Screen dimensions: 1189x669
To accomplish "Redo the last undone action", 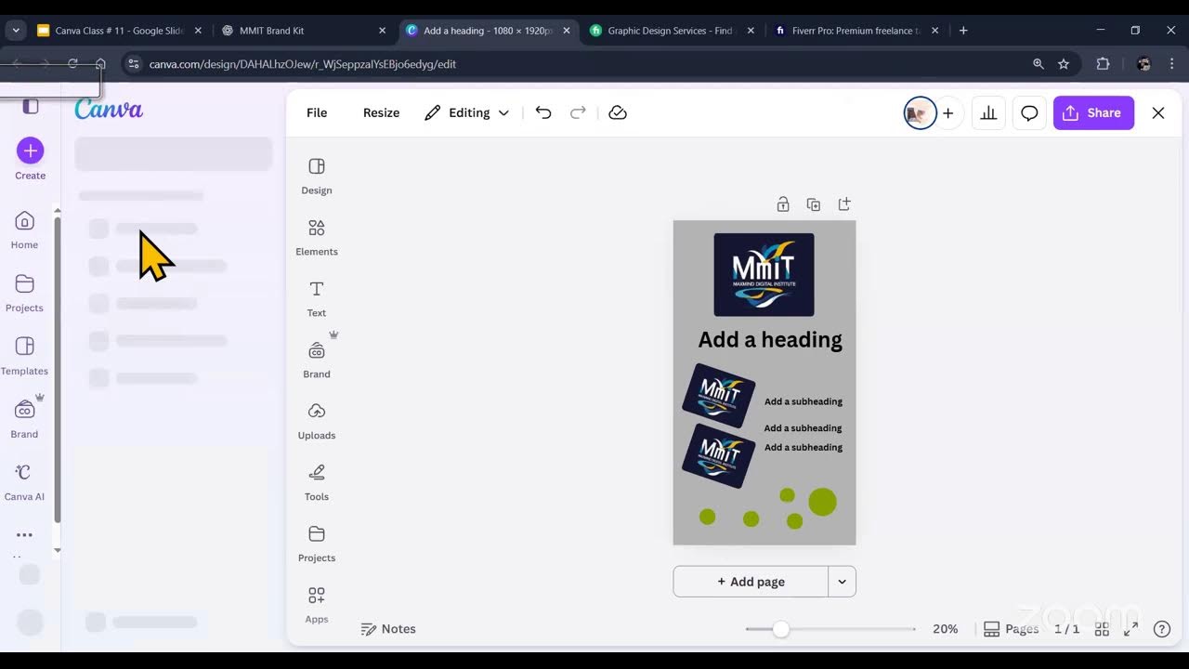I will click(x=578, y=112).
